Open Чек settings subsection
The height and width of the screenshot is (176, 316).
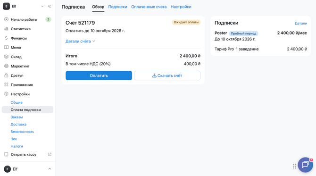click(x=14, y=139)
